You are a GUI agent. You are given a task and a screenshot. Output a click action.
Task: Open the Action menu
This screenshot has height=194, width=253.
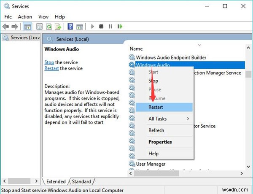click(x=25, y=17)
